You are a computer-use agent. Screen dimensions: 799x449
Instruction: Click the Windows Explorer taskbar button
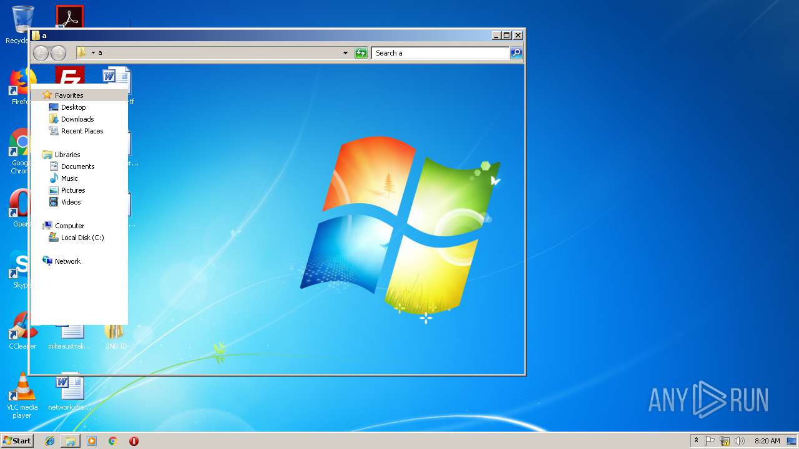tap(71, 441)
